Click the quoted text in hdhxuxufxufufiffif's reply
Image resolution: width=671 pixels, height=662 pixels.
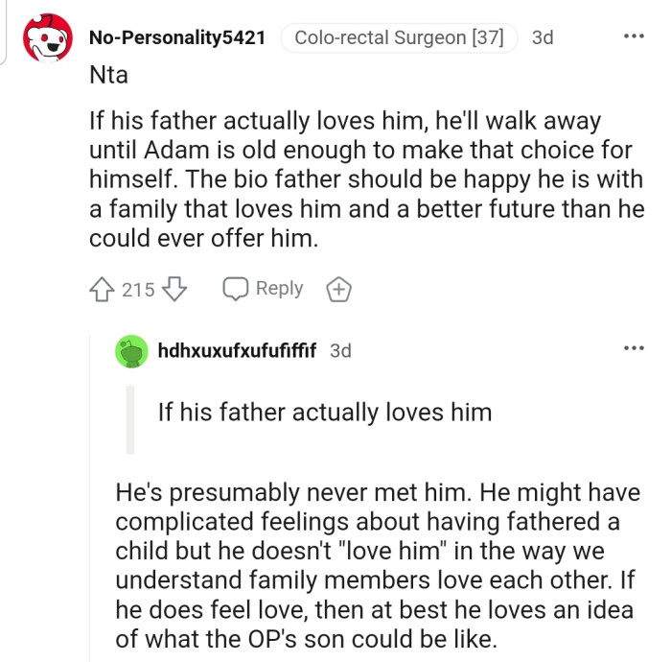[x=325, y=413]
